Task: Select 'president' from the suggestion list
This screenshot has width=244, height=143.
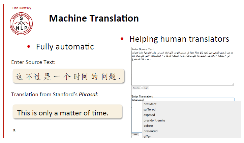Action: (150, 104)
